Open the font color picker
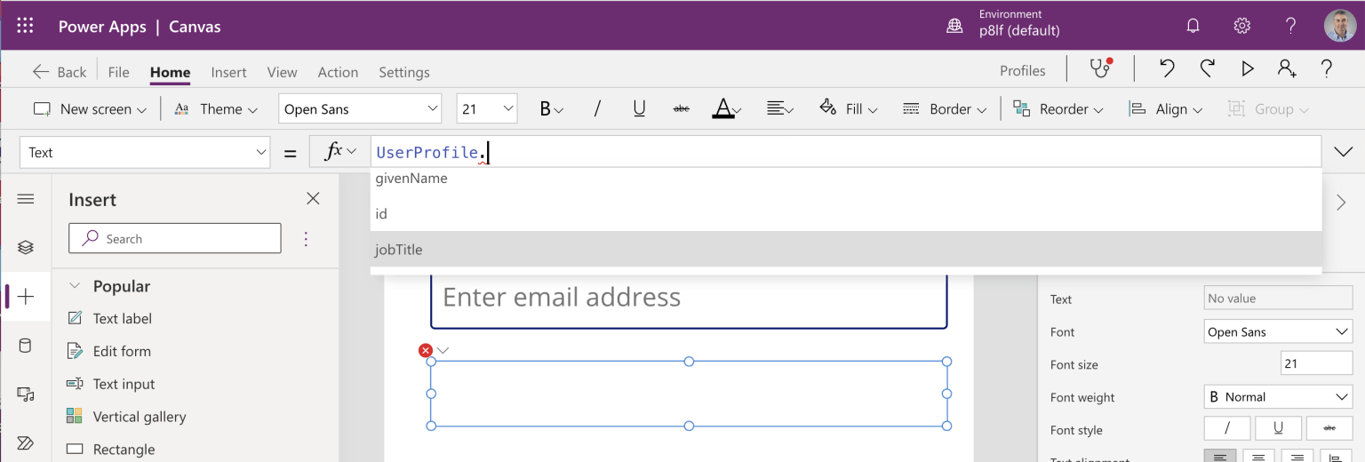Screen dimensions: 1365x462 click(x=728, y=108)
